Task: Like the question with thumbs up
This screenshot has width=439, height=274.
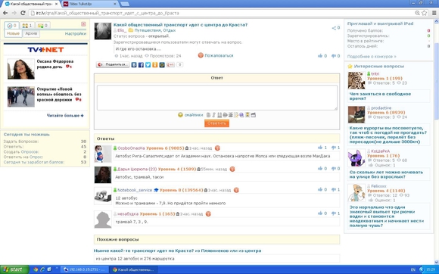Action: pyautogui.click(x=320, y=56)
